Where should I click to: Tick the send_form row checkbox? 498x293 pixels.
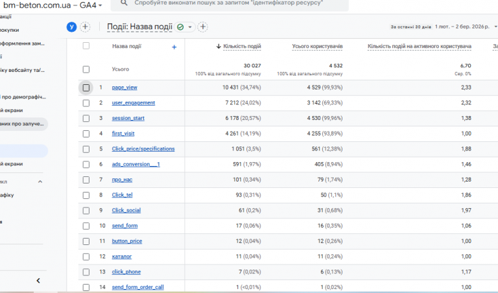86,226
